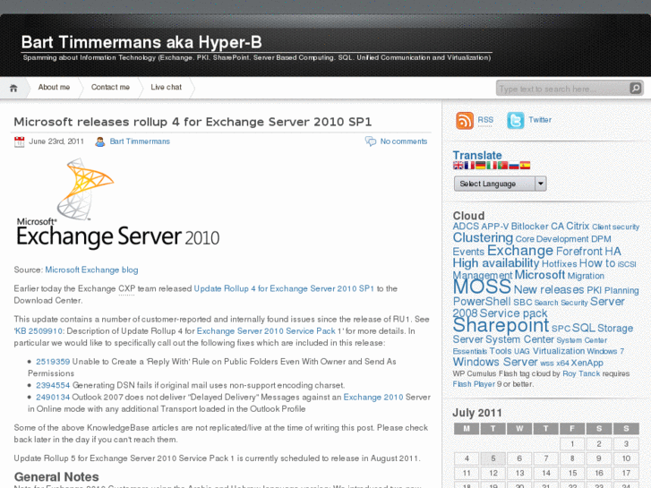This screenshot has width=651, height=488.
Task: Open Update Rollup 4 for Exchange Server 2010 SP1 link
Action: (x=284, y=288)
